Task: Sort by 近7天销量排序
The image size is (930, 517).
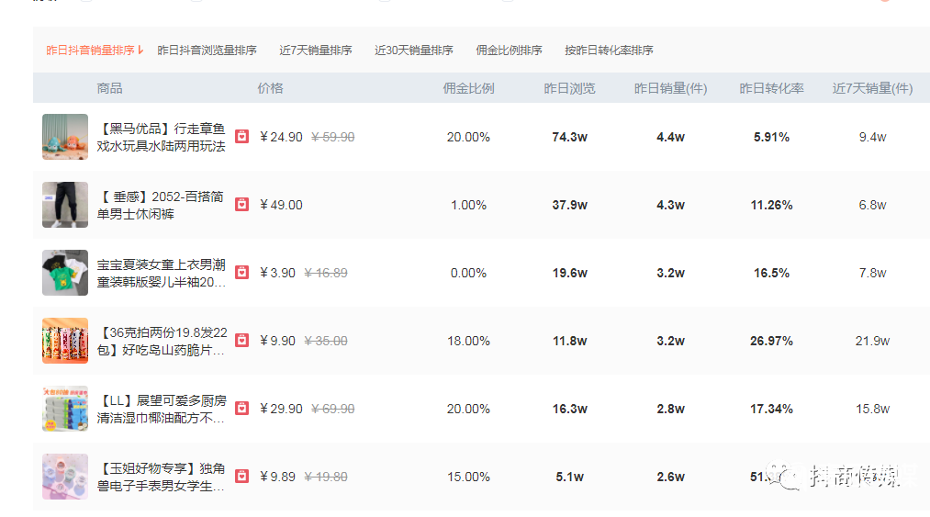Action: point(316,51)
